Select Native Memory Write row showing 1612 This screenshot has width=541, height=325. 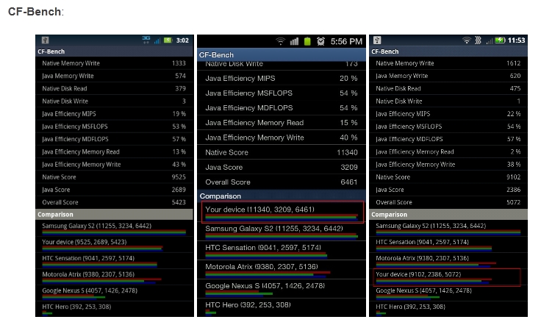coord(448,63)
